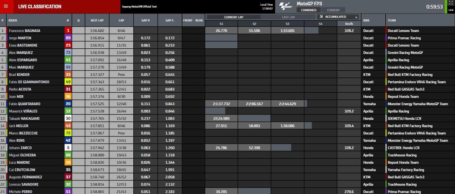Sort by TEAM column header
The width and height of the screenshot is (455, 194).
(x=392, y=20)
